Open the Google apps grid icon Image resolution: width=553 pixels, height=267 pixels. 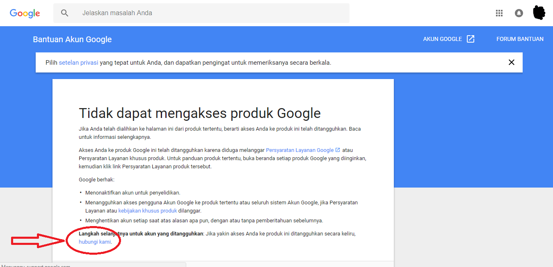point(499,13)
